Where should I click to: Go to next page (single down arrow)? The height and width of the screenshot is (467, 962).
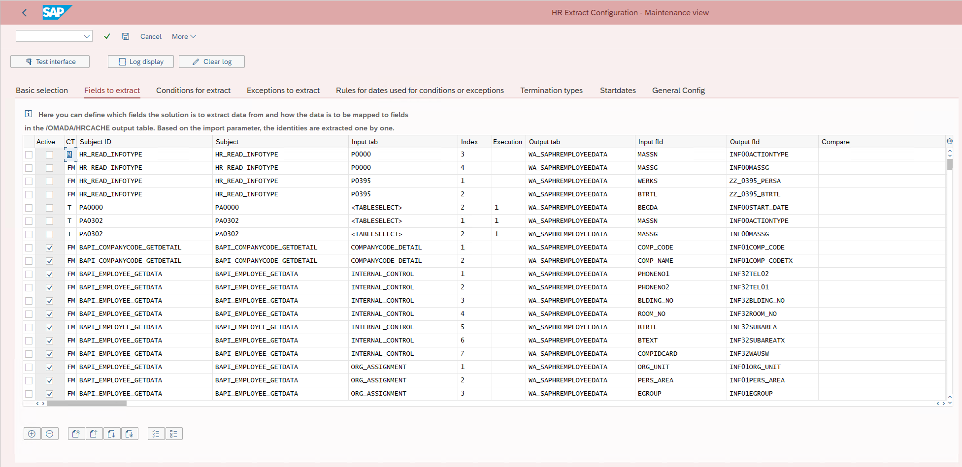[x=111, y=434]
